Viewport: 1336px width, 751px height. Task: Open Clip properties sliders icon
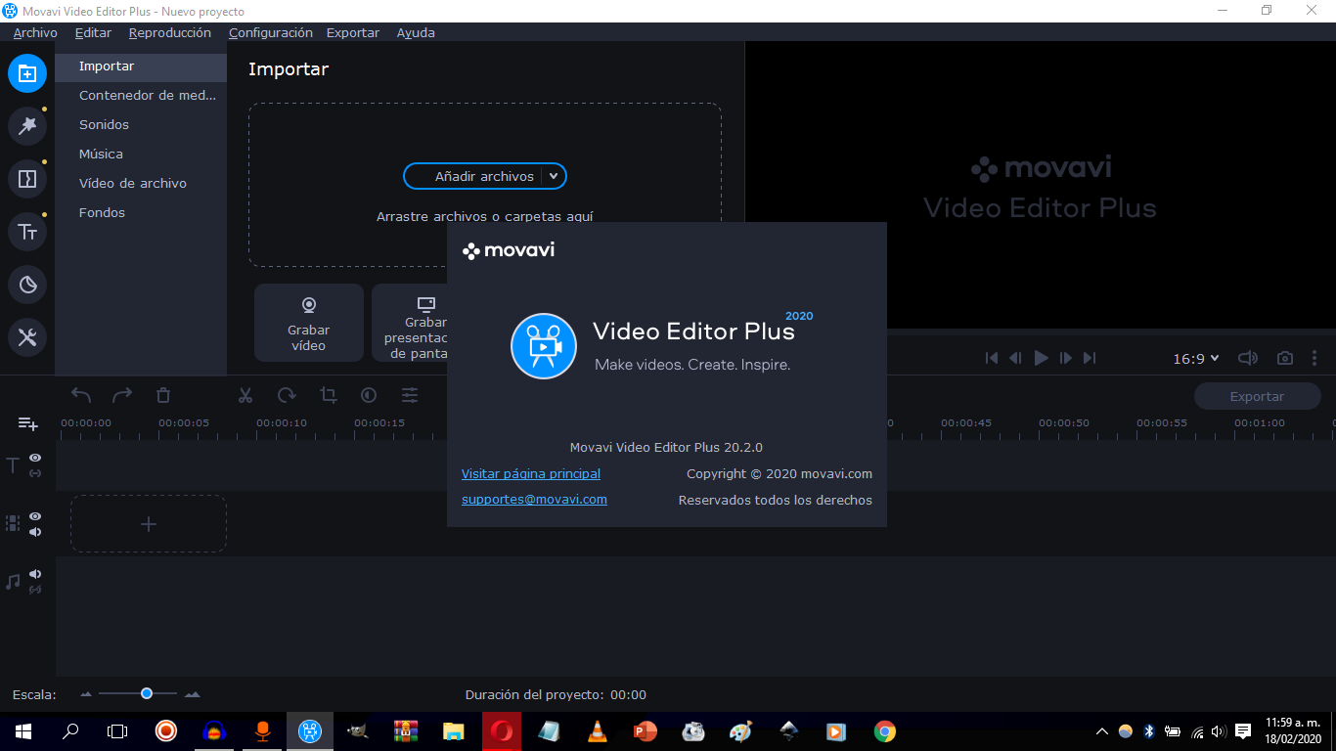410,395
